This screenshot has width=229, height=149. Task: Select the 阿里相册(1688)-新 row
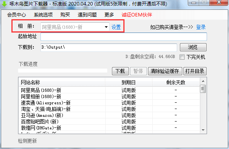click(109, 96)
